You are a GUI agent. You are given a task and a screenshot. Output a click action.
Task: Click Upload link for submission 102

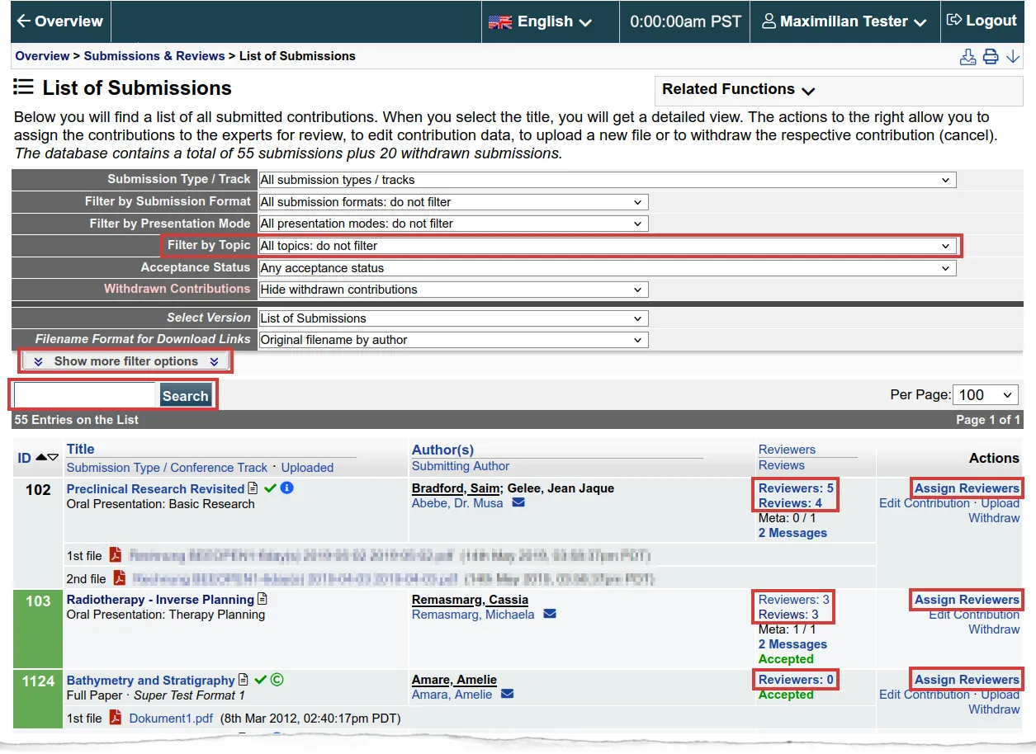point(1001,503)
